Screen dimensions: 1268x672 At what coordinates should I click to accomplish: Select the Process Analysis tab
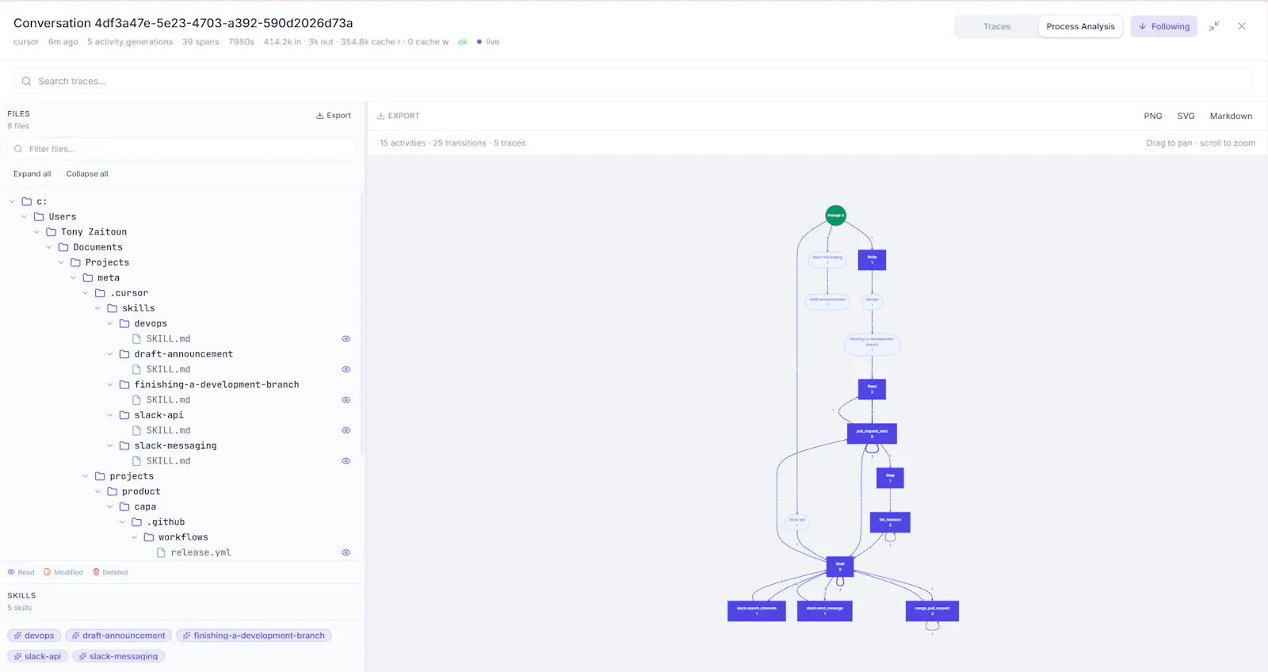1080,26
